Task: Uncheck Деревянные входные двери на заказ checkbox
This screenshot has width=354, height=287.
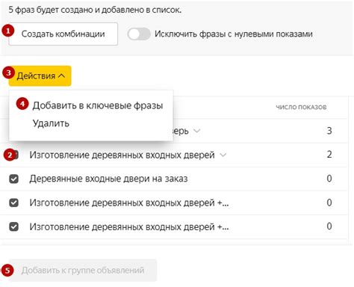Action: [13, 179]
